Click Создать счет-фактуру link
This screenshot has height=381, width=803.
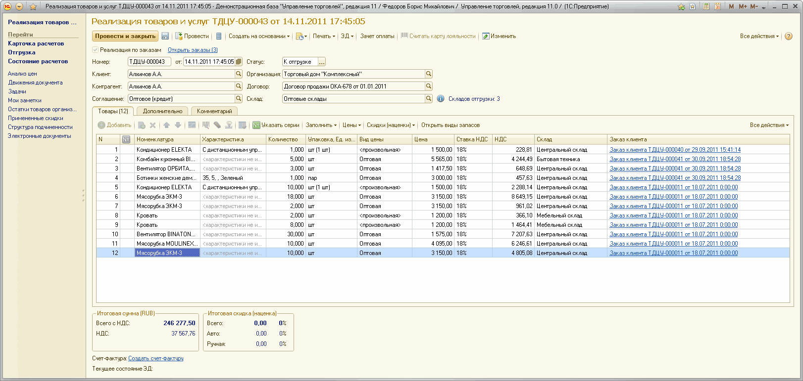pos(156,358)
